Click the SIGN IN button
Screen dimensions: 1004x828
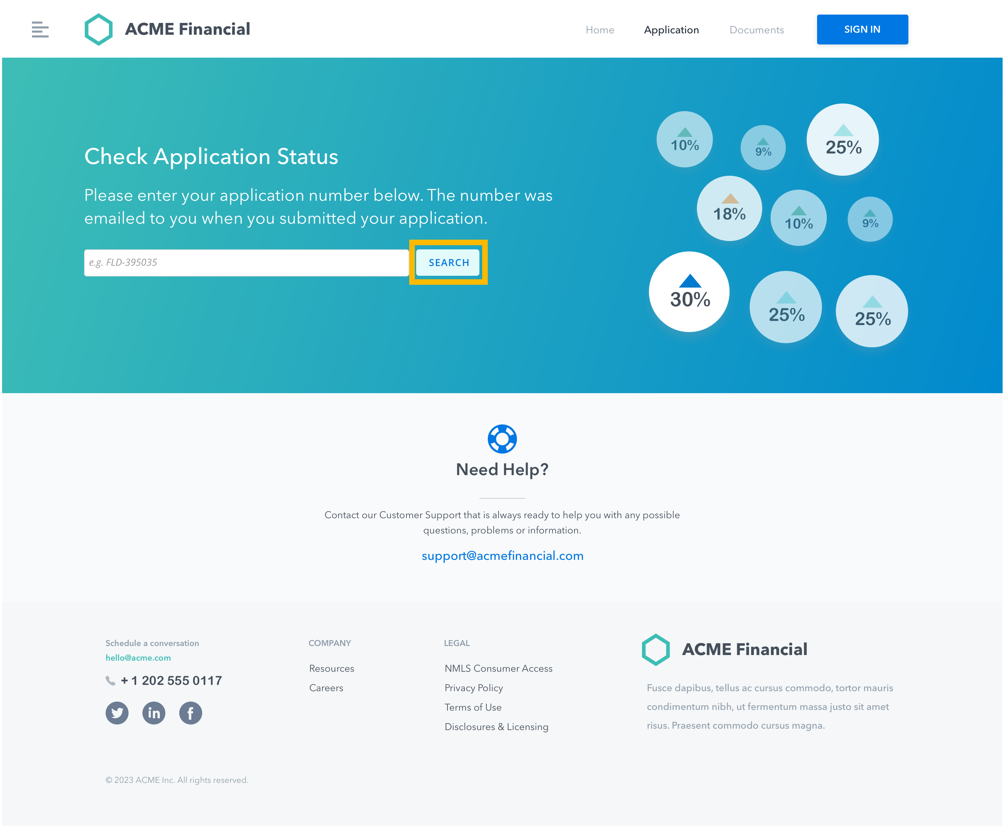862,29
